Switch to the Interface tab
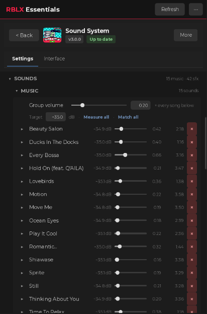 pyautogui.click(x=54, y=59)
